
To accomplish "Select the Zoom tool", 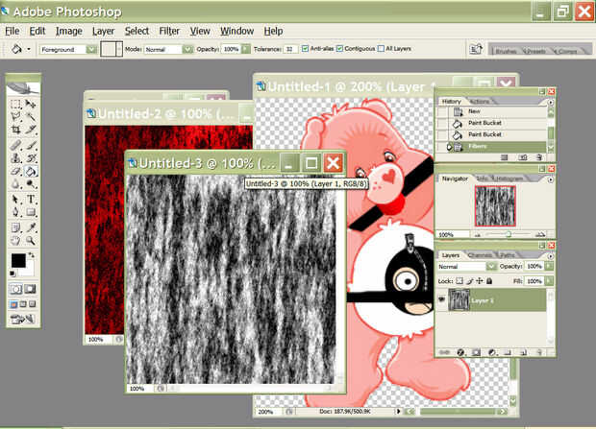I will 31,240.
